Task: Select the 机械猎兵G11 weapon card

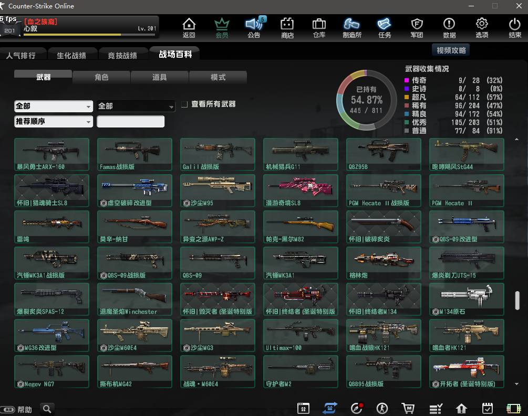Action: (x=301, y=154)
